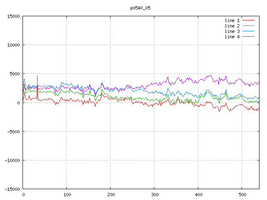Click the -15000 y-axis tick label
The height and width of the screenshot is (200, 267).
[12, 189]
